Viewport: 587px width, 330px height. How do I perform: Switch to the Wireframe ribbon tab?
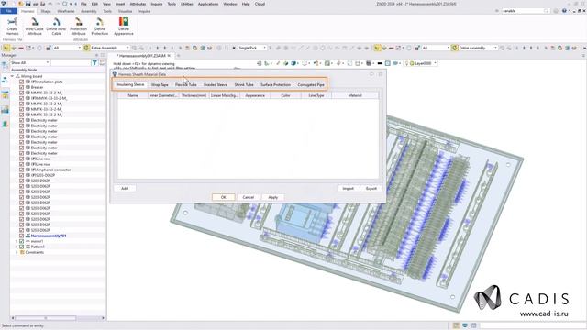click(x=65, y=11)
